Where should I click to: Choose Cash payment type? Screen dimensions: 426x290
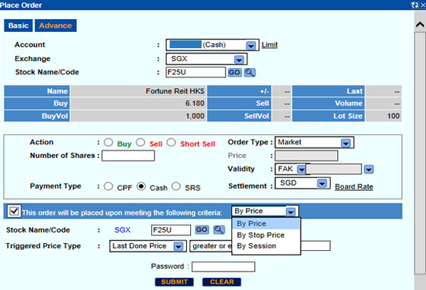[141, 186]
